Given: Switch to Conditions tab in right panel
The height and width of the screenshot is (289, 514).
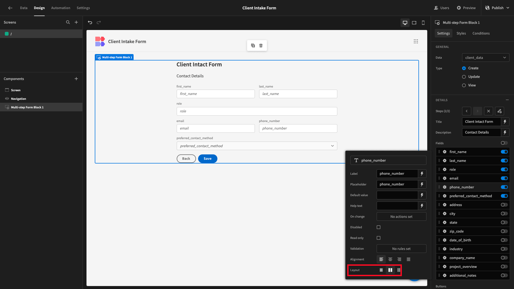Looking at the screenshot, I should tap(481, 33).
